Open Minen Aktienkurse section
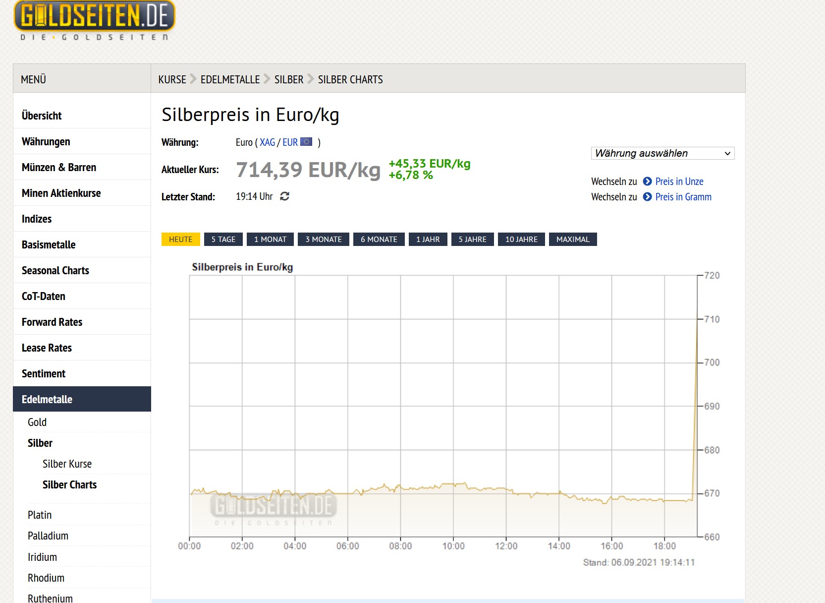Screen dimensions: 825x603 [82, 193]
